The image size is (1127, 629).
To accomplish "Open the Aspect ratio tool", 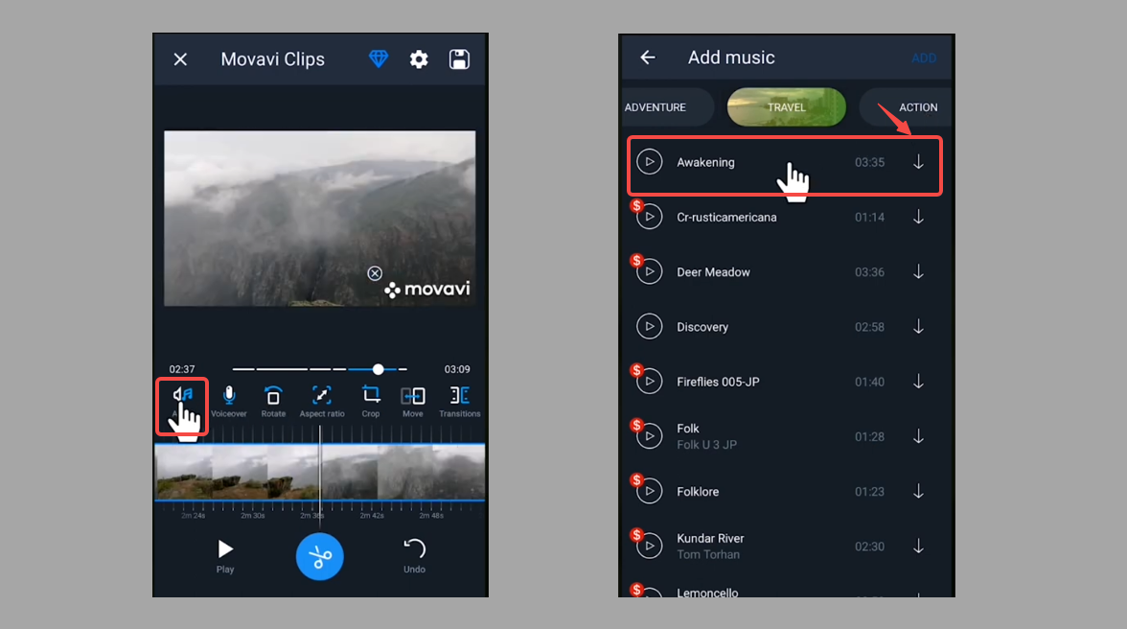I will point(322,401).
